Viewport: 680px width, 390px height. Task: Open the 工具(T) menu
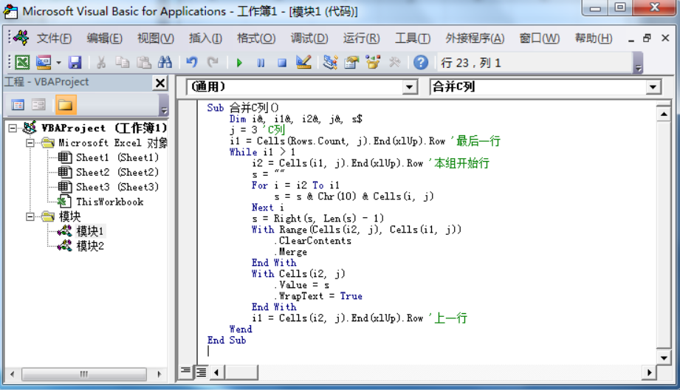413,38
